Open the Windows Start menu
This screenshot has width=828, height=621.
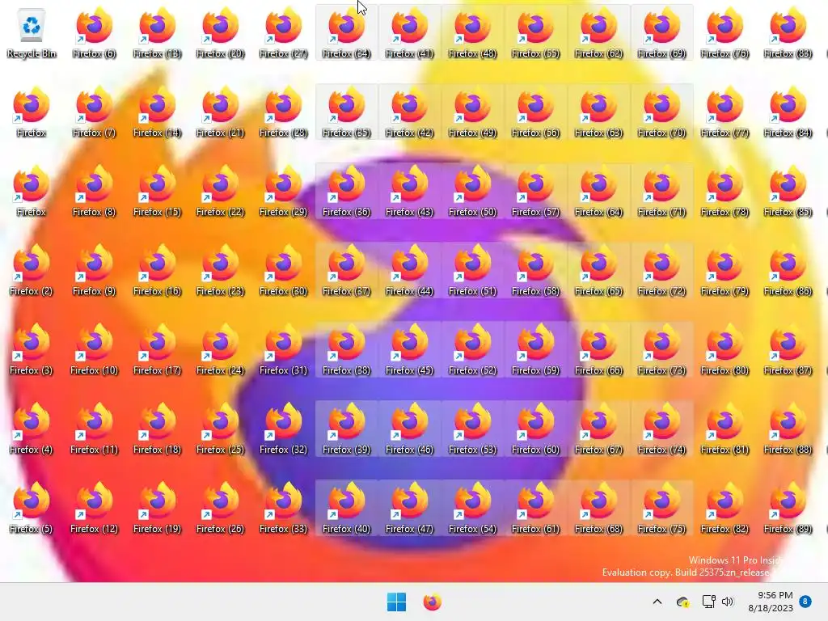(396, 602)
